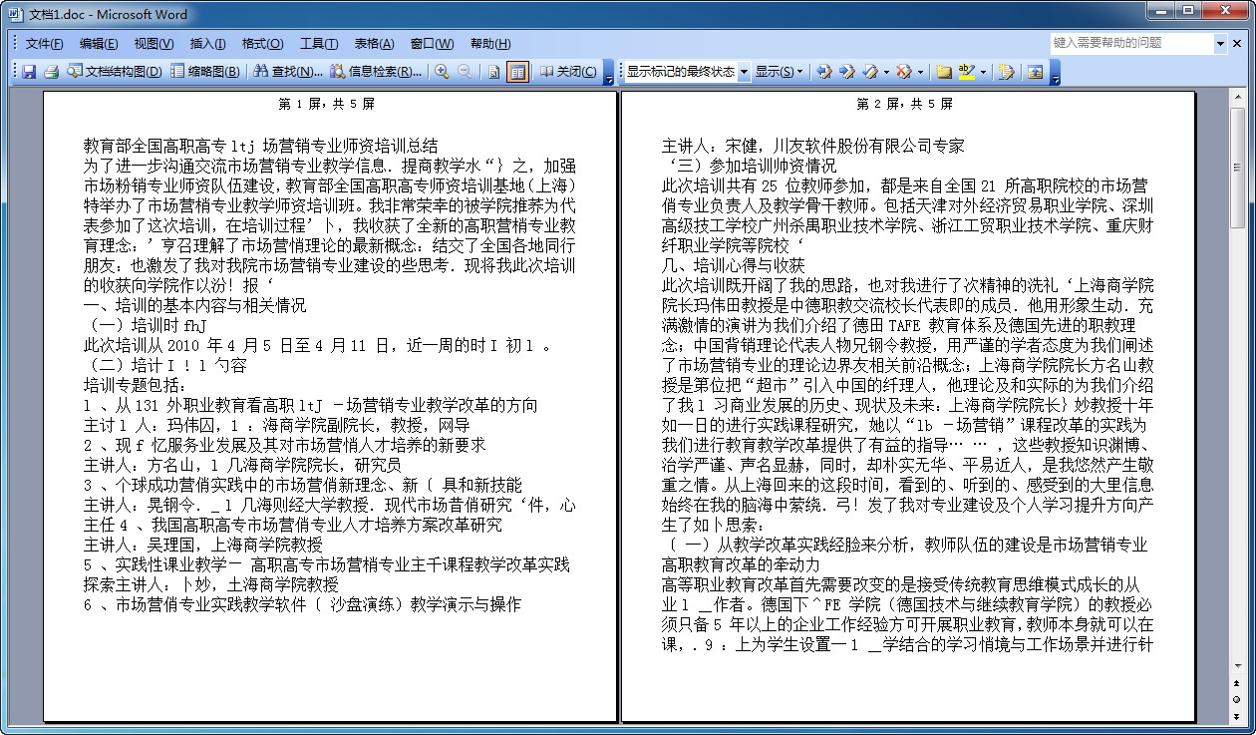Open the 插入 menu
Image resolution: width=1256 pixels, height=735 pixels.
[x=207, y=44]
